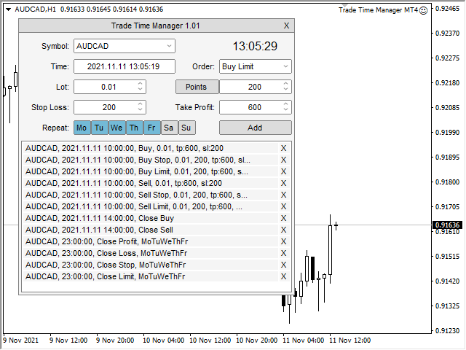Delete the Sell Limit 10:00:00 entry
This screenshot has width=466, height=350.
[x=283, y=206]
